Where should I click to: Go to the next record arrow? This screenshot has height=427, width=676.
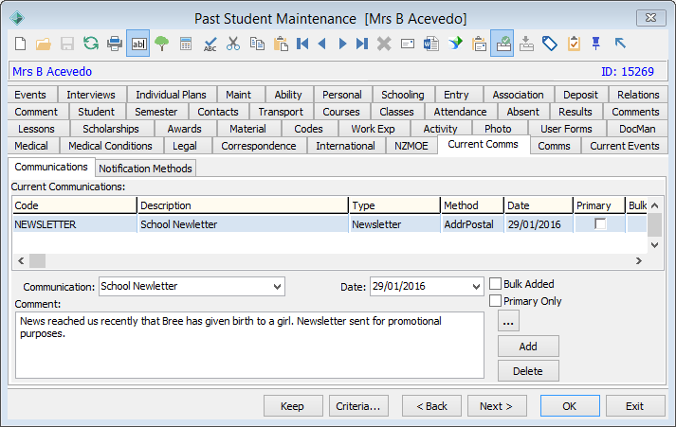pyautogui.click(x=342, y=44)
